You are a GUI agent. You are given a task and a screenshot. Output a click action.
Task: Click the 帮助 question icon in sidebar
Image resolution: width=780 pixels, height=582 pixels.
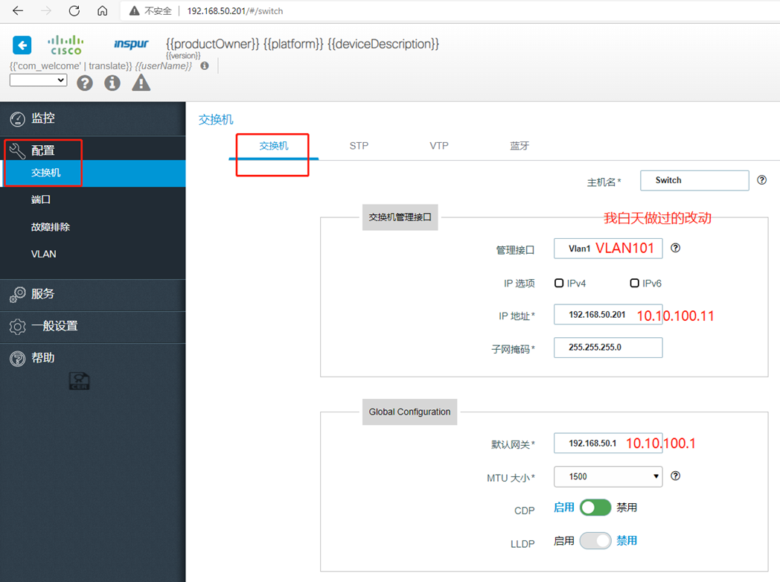point(17,358)
